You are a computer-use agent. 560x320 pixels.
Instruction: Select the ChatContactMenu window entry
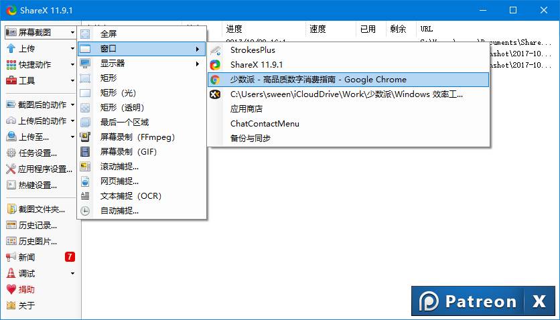(x=348, y=124)
